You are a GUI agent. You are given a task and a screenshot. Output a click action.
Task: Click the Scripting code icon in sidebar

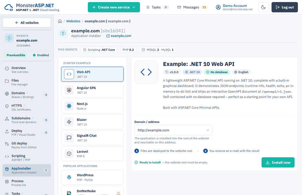coord(7,156)
